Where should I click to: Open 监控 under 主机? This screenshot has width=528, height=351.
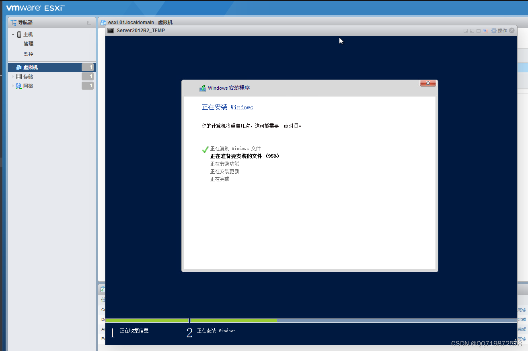point(29,54)
